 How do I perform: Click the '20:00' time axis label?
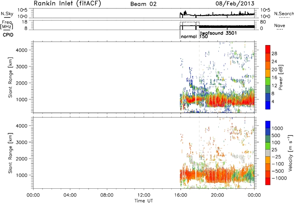point(218,195)
